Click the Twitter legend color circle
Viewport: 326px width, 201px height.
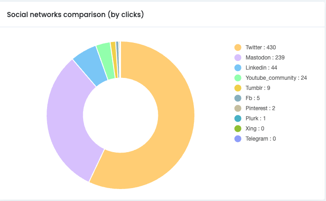coord(238,47)
